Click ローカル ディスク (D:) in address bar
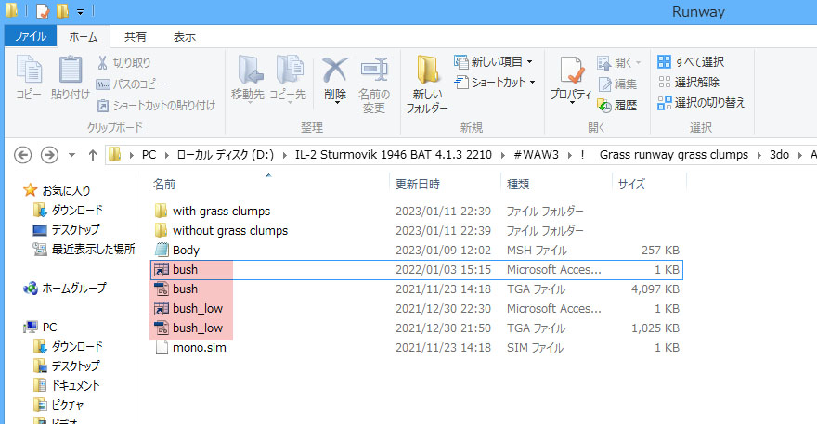This screenshot has height=424, width=817. click(x=225, y=155)
